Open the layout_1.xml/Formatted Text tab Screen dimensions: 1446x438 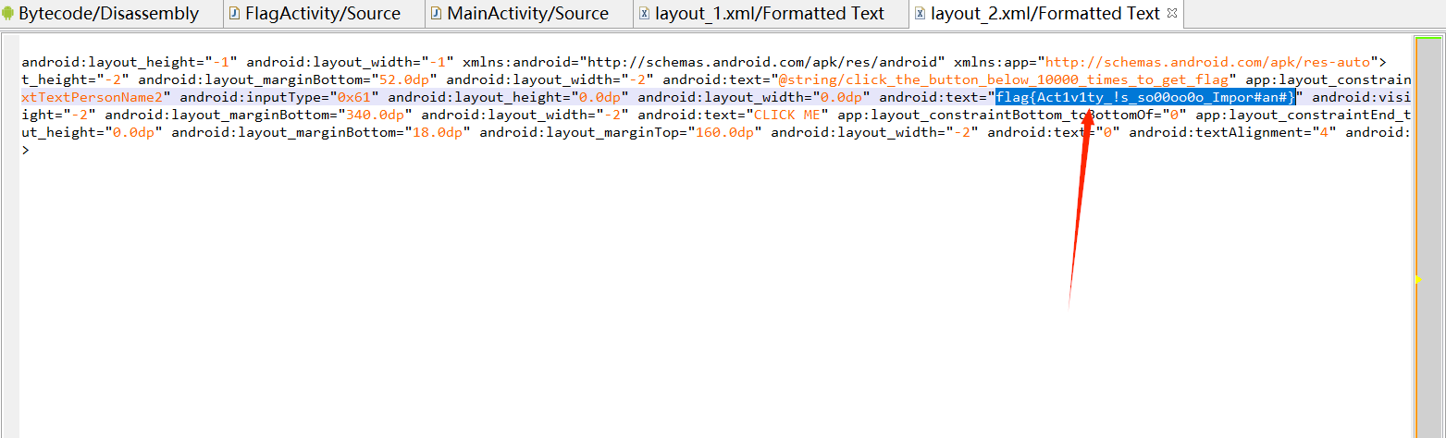coord(769,14)
